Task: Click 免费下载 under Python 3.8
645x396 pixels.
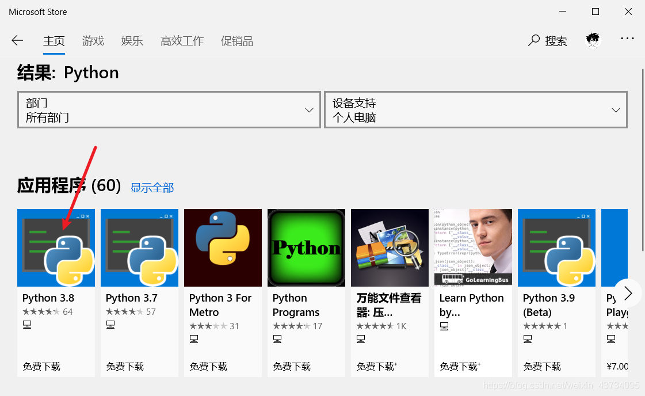Action: coord(41,367)
